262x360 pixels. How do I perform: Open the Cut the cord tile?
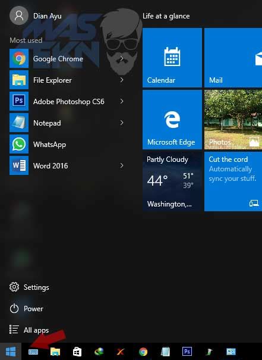[x=233, y=181]
